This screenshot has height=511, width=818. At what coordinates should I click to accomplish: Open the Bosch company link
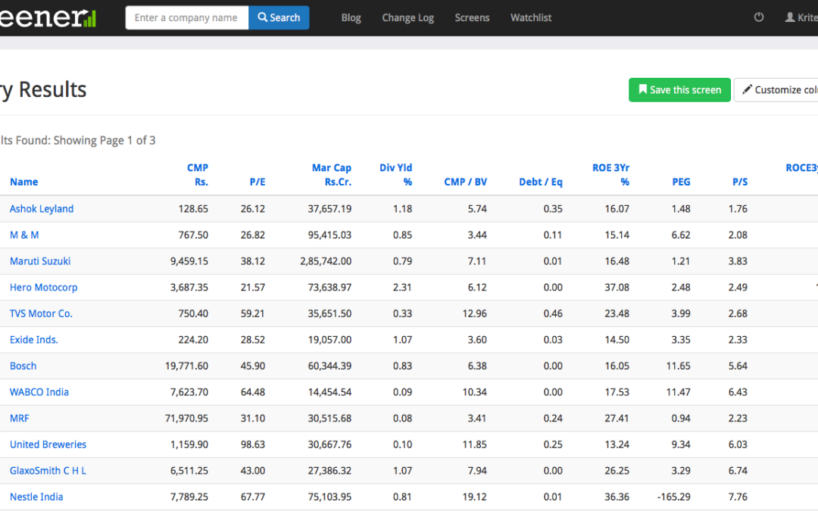click(23, 366)
